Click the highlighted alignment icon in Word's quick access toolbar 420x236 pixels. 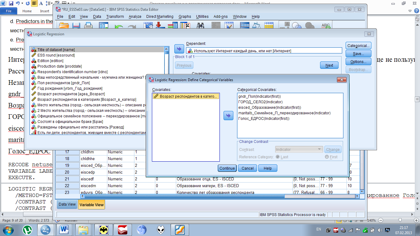pyautogui.click(x=34, y=3)
